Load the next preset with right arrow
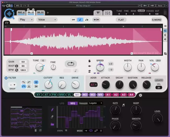 pyautogui.click(x=152, y=6)
